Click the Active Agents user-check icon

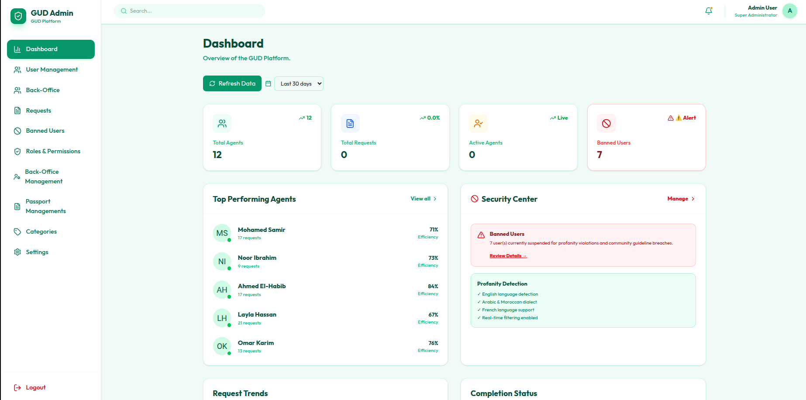click(x=478, y=124)
